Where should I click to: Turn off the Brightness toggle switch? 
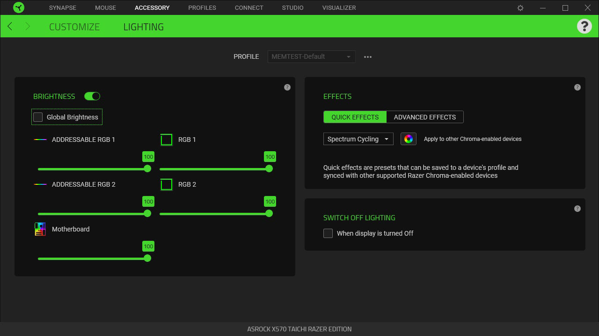click(x=92, y=96)
